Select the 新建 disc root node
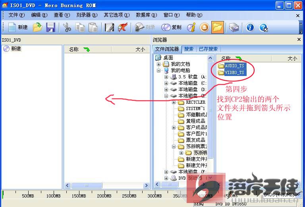305x207 pixels. [12, 48]
